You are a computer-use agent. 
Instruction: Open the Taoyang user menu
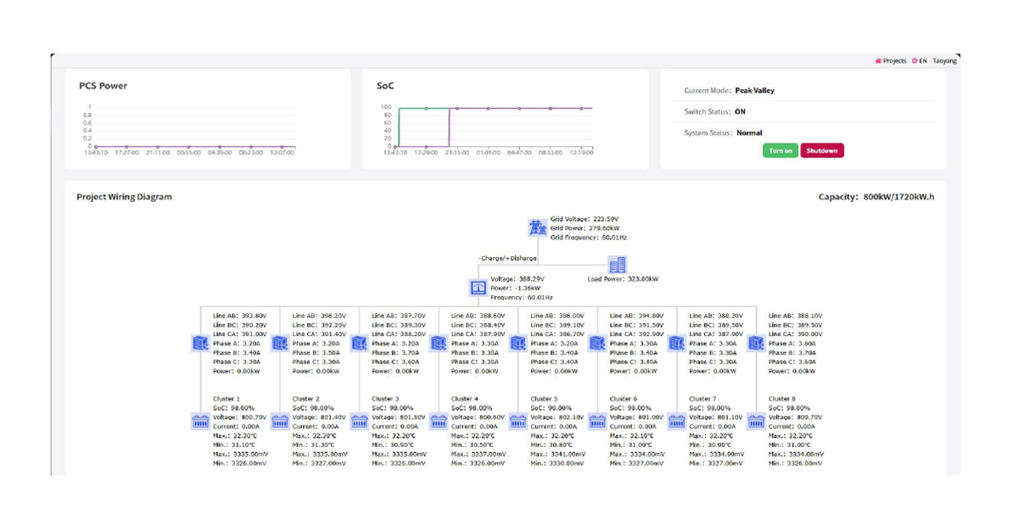click(x=946, y=61)
